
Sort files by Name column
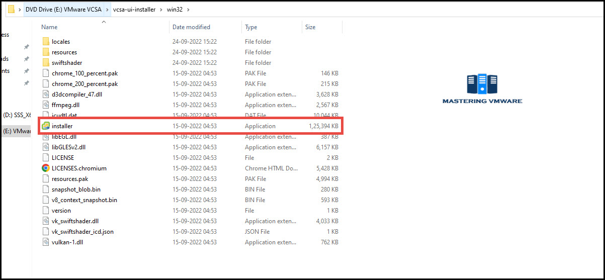pyautogui.click(x=49, y=27)
